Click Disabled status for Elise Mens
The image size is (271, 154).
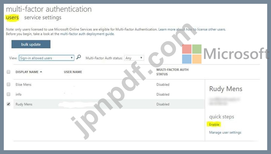click(x=163, y=84)
